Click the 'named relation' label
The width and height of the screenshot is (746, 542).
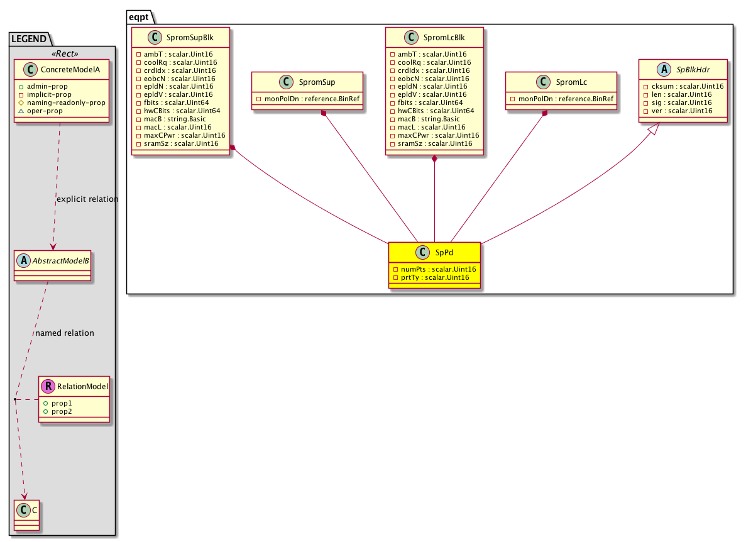click(65, 333)
